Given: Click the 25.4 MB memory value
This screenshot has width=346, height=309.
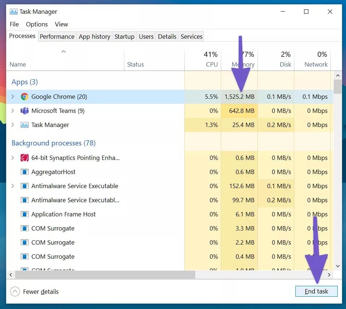Looking at the screenshot, I should (243, 125).
